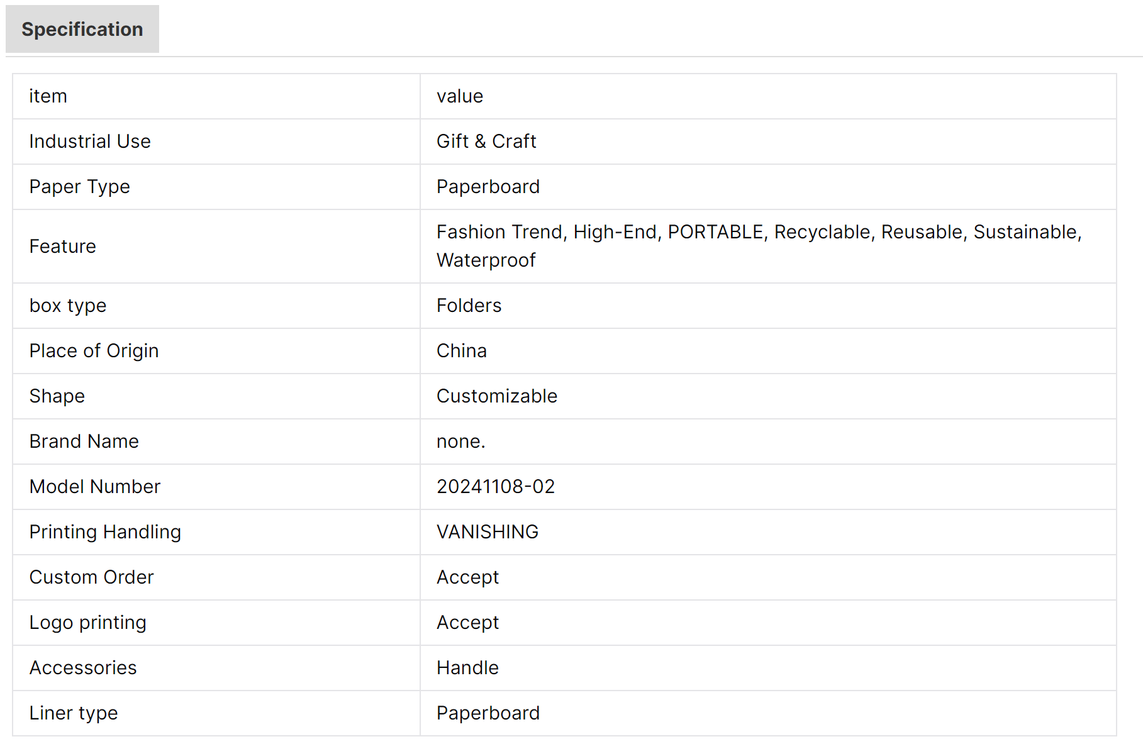Open the Specification tab

(82, 30)
